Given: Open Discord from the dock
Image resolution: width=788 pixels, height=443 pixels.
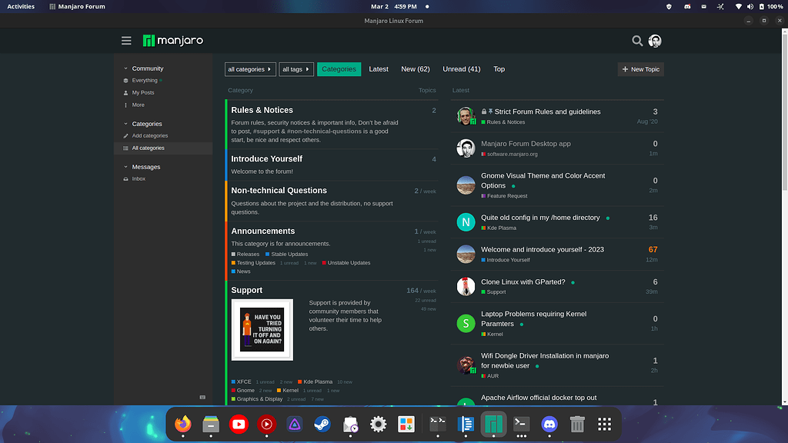Looking at the screenshot, I should click(x=549, y=424).
